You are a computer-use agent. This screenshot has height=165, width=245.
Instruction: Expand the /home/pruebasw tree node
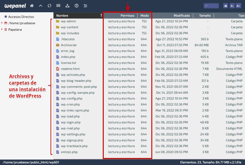pyautogui.click(x=2, y=23)
